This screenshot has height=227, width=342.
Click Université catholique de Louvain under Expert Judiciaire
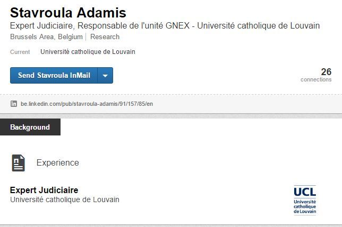point(65,199)
